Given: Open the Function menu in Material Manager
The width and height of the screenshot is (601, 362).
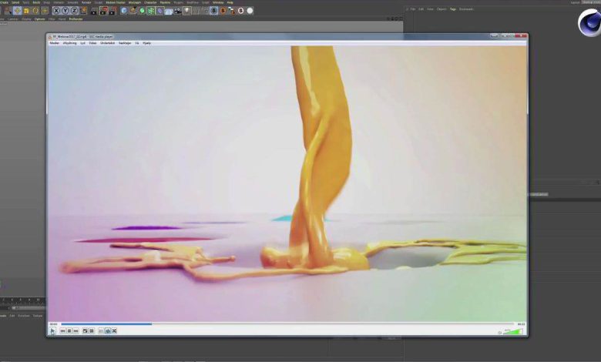Looking at the screenshot, I should tap(24, 316).
